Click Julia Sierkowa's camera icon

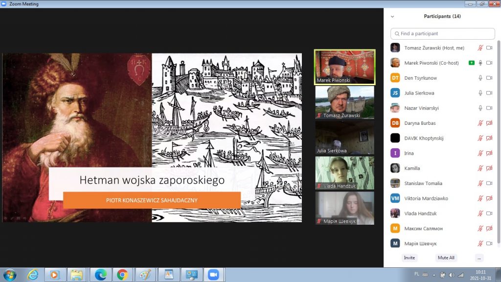[x=489, y=93]
